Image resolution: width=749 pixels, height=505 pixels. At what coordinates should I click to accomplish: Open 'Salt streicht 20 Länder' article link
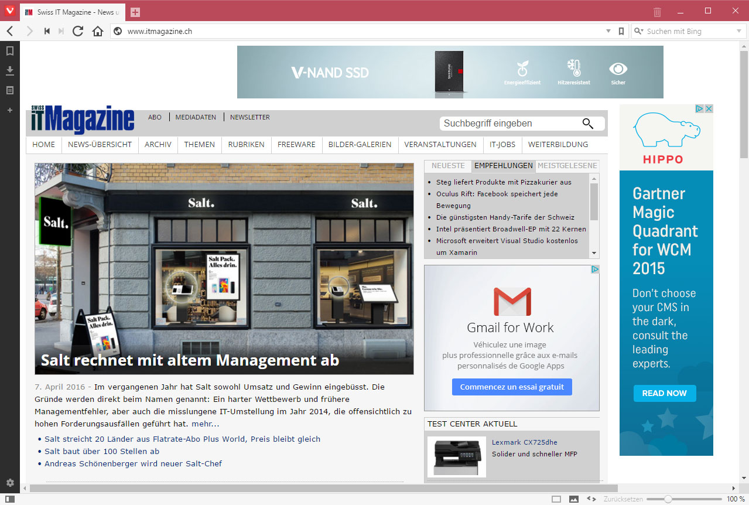(x=183, y=439)
